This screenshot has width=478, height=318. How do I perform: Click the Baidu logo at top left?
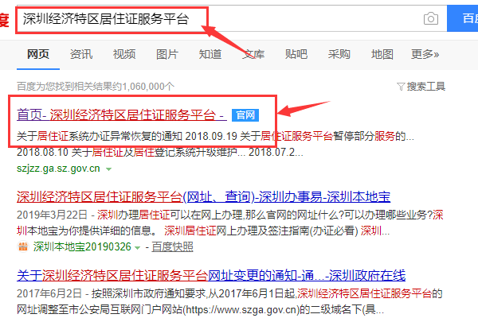click(4, 19)
